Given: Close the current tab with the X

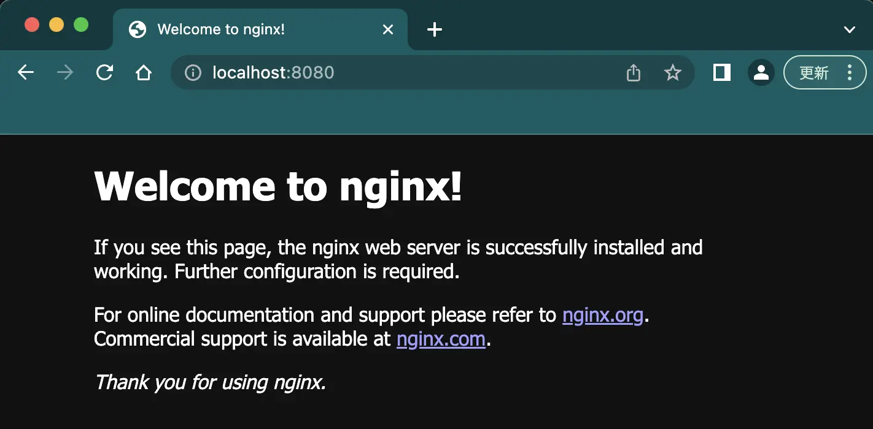Looking at the screenshot, I should (387, 29).
